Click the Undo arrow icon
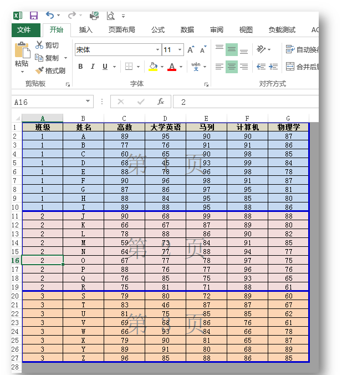 [x=50, y=16]
